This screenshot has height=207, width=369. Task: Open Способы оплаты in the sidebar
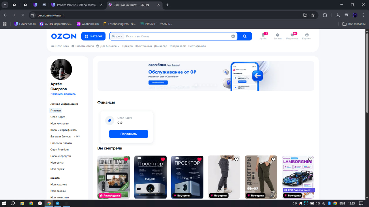[61, 143]
